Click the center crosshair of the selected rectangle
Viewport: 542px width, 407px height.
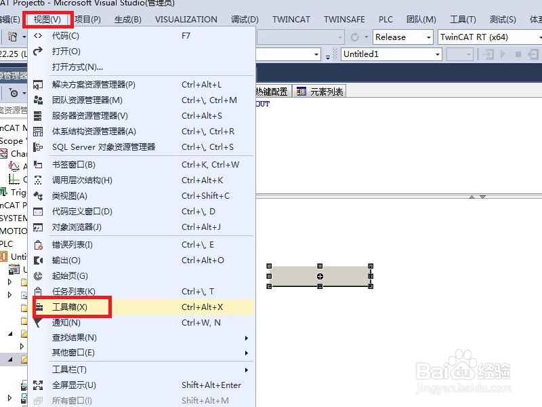(320, 276)
